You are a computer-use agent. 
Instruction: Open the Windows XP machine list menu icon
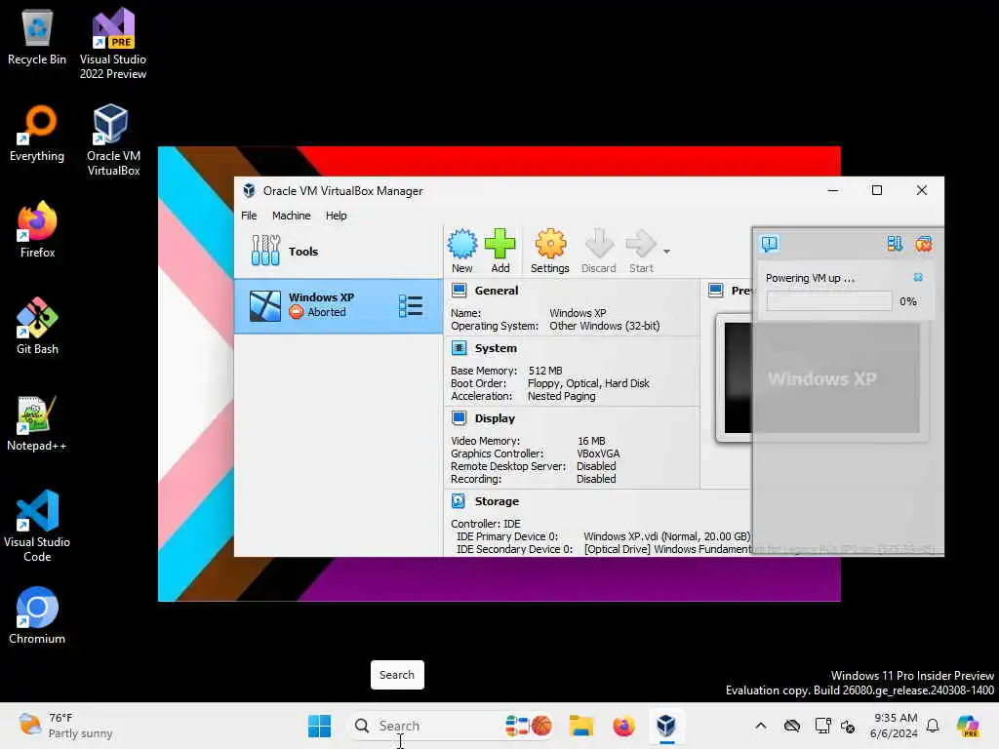click(x=411, y=305)
